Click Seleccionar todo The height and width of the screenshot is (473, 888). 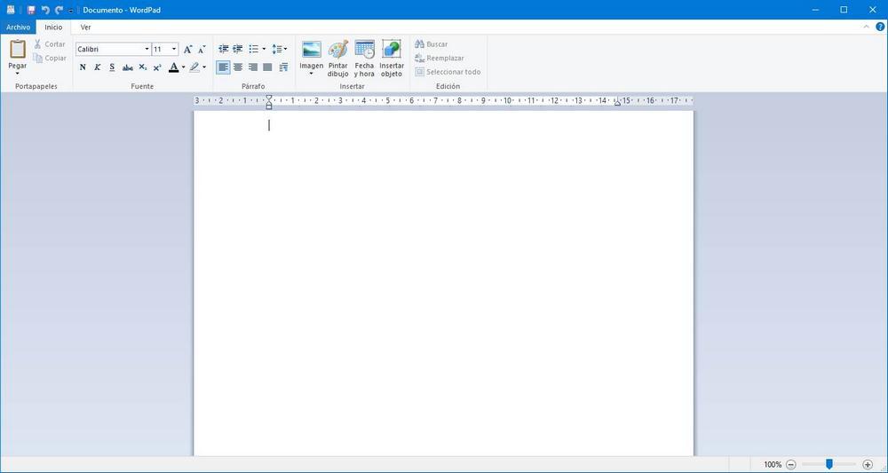448,72
